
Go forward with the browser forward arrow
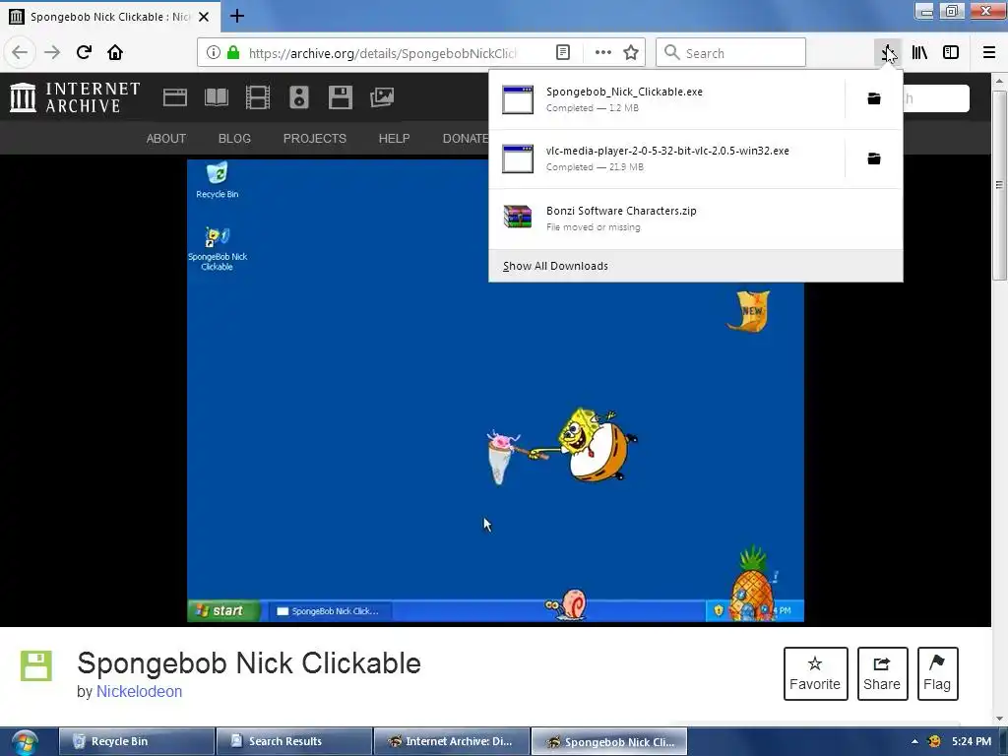point(52,52)
